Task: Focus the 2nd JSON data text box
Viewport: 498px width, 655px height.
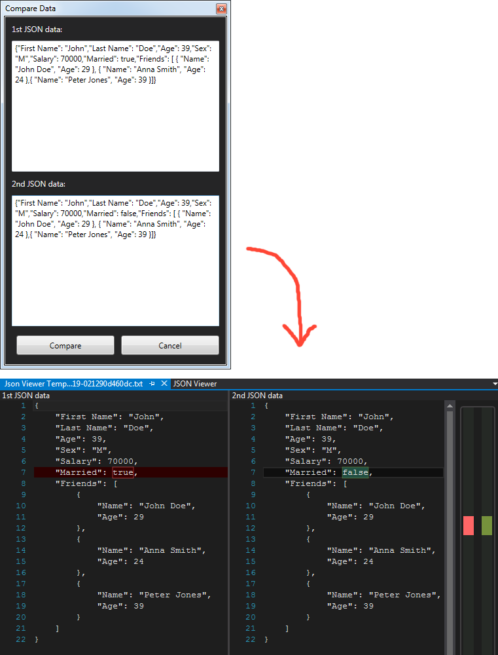Action: click(115, 261)
